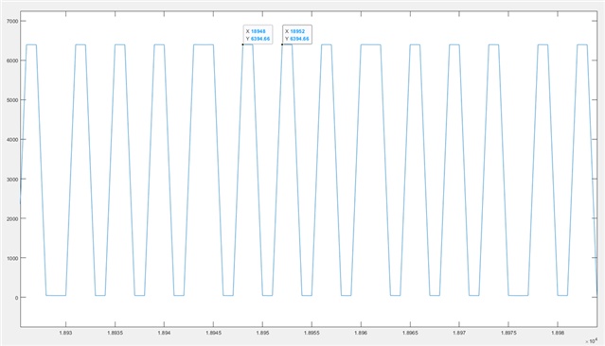Select the 4000 y-axis tick label
Image resolution: width=605 pixels, height=346 pixels.
click(12, 140)
